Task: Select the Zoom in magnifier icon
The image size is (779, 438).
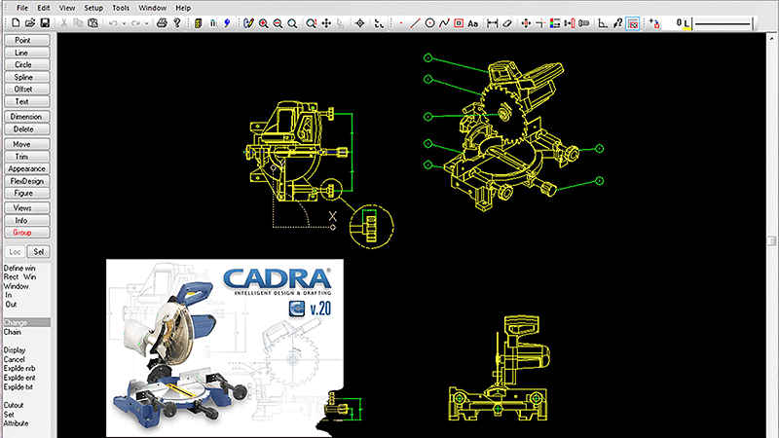Action: point(264,21)
